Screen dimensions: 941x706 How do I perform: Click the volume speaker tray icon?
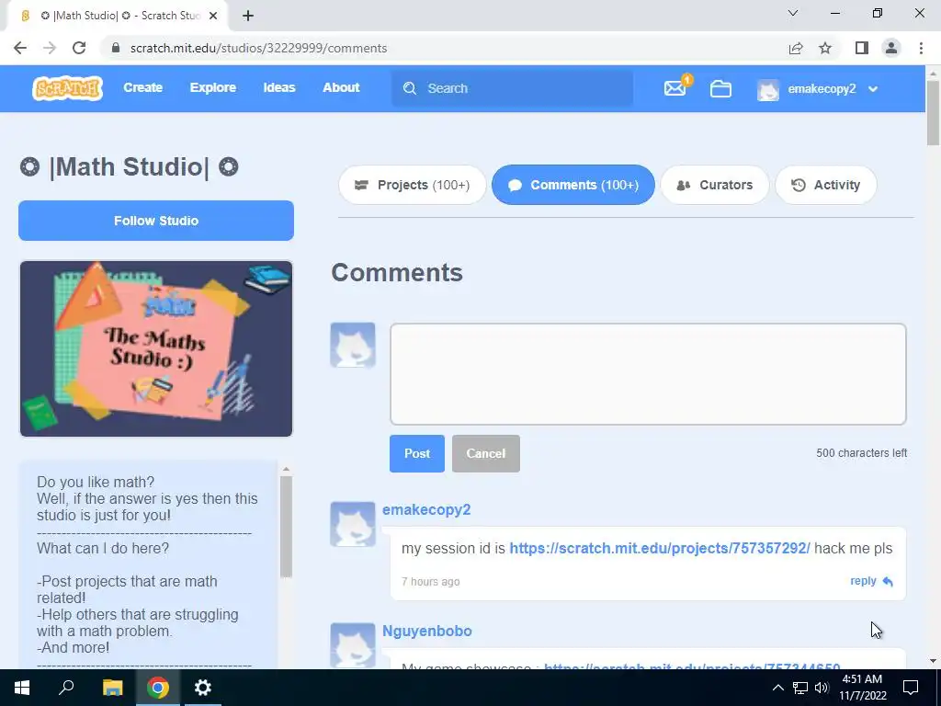pyautogui.click(x=822, y=688)
